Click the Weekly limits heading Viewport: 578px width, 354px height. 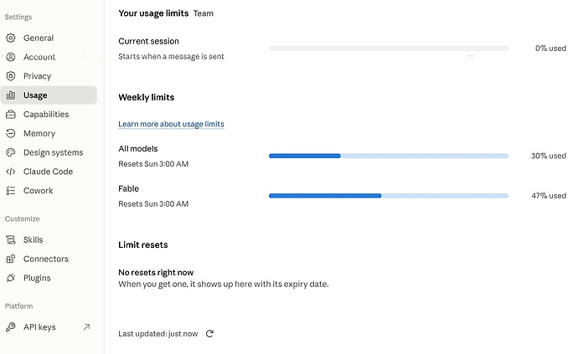click(147, 97)
